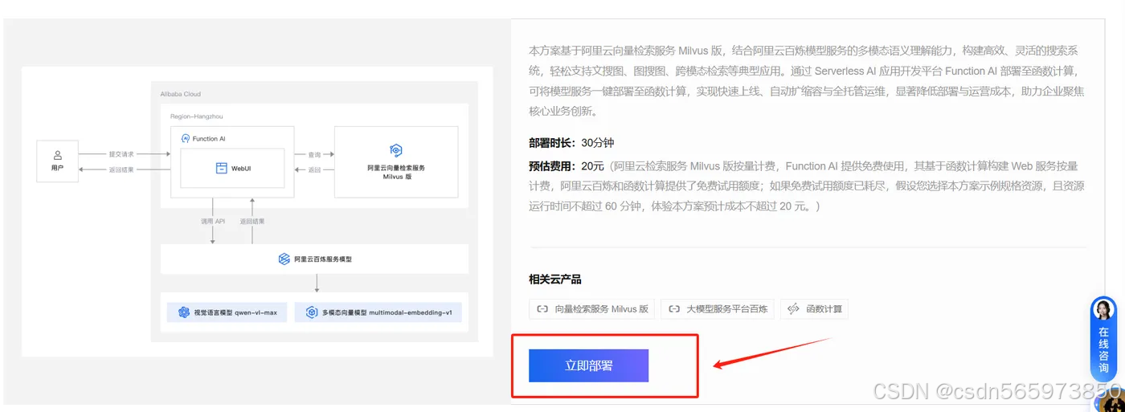This screenshot has width=1125, height=412.
Task: Click the consultant avatar icon
Action: click(1103, 311)
